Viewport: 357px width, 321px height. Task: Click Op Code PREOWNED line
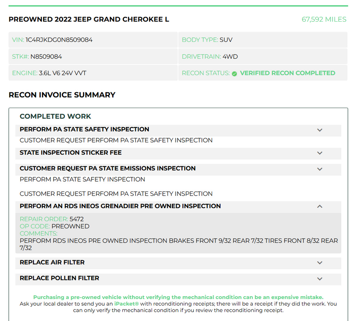[x=54, y=226]
